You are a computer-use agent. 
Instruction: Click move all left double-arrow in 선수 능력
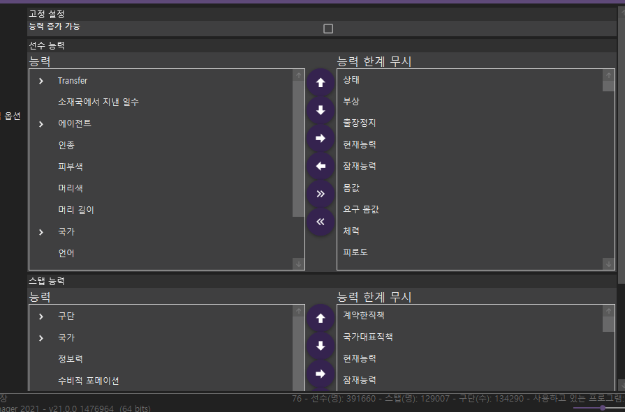click(x=321, y=222)
